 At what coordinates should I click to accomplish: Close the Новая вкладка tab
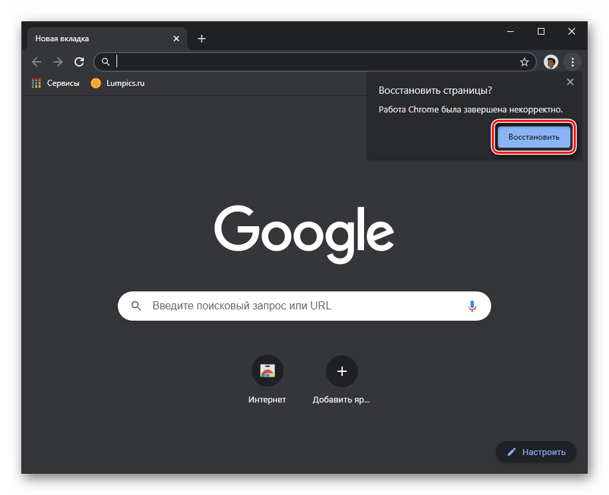coord(176,39)
